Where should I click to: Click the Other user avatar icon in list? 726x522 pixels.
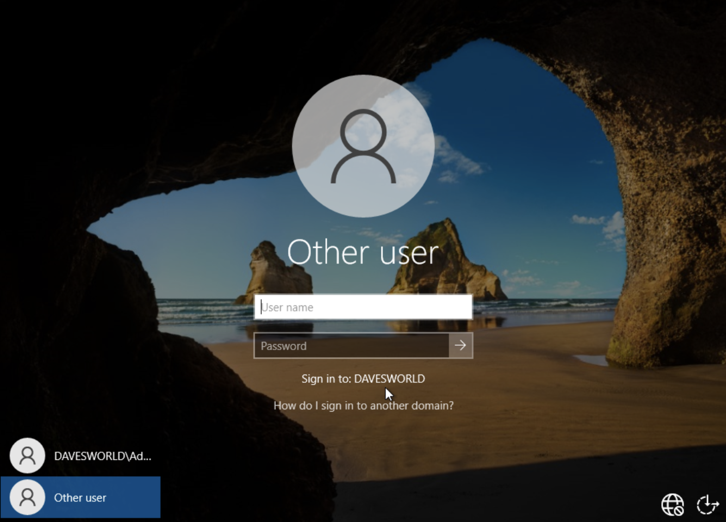point(27,497)
